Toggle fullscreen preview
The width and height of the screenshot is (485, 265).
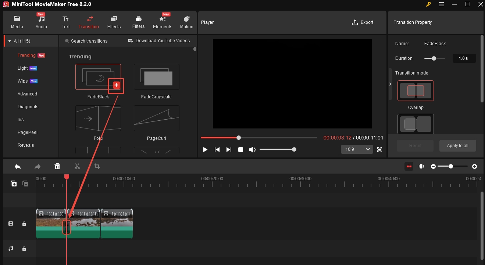380,149
